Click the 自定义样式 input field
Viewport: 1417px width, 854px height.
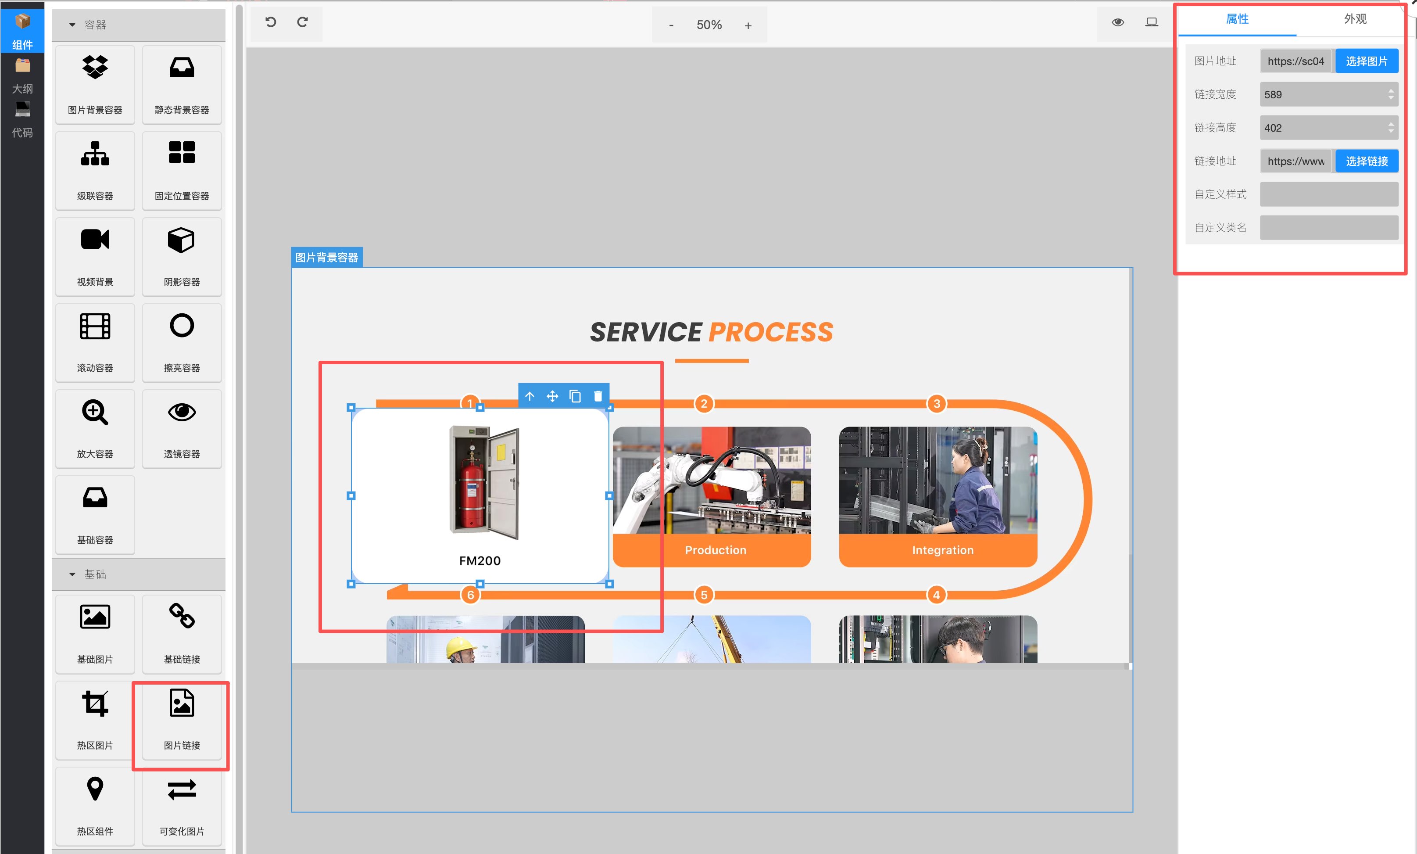click(1329, 194)
